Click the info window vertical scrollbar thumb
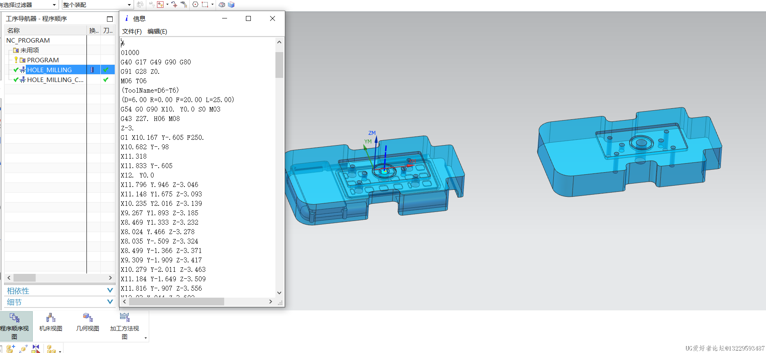766x353 pixels. 279,65
